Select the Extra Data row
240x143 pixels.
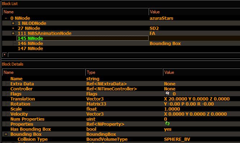tap(22, 84)
